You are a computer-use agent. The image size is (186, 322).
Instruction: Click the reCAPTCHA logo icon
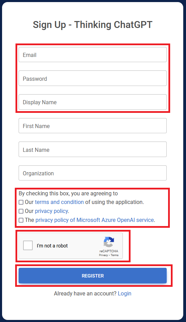[x=109, y=242]
